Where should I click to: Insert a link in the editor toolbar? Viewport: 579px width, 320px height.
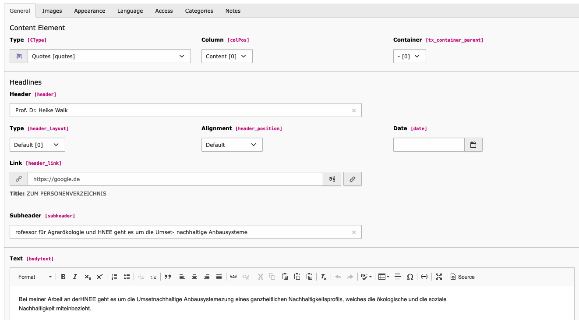tap(233, 277)
